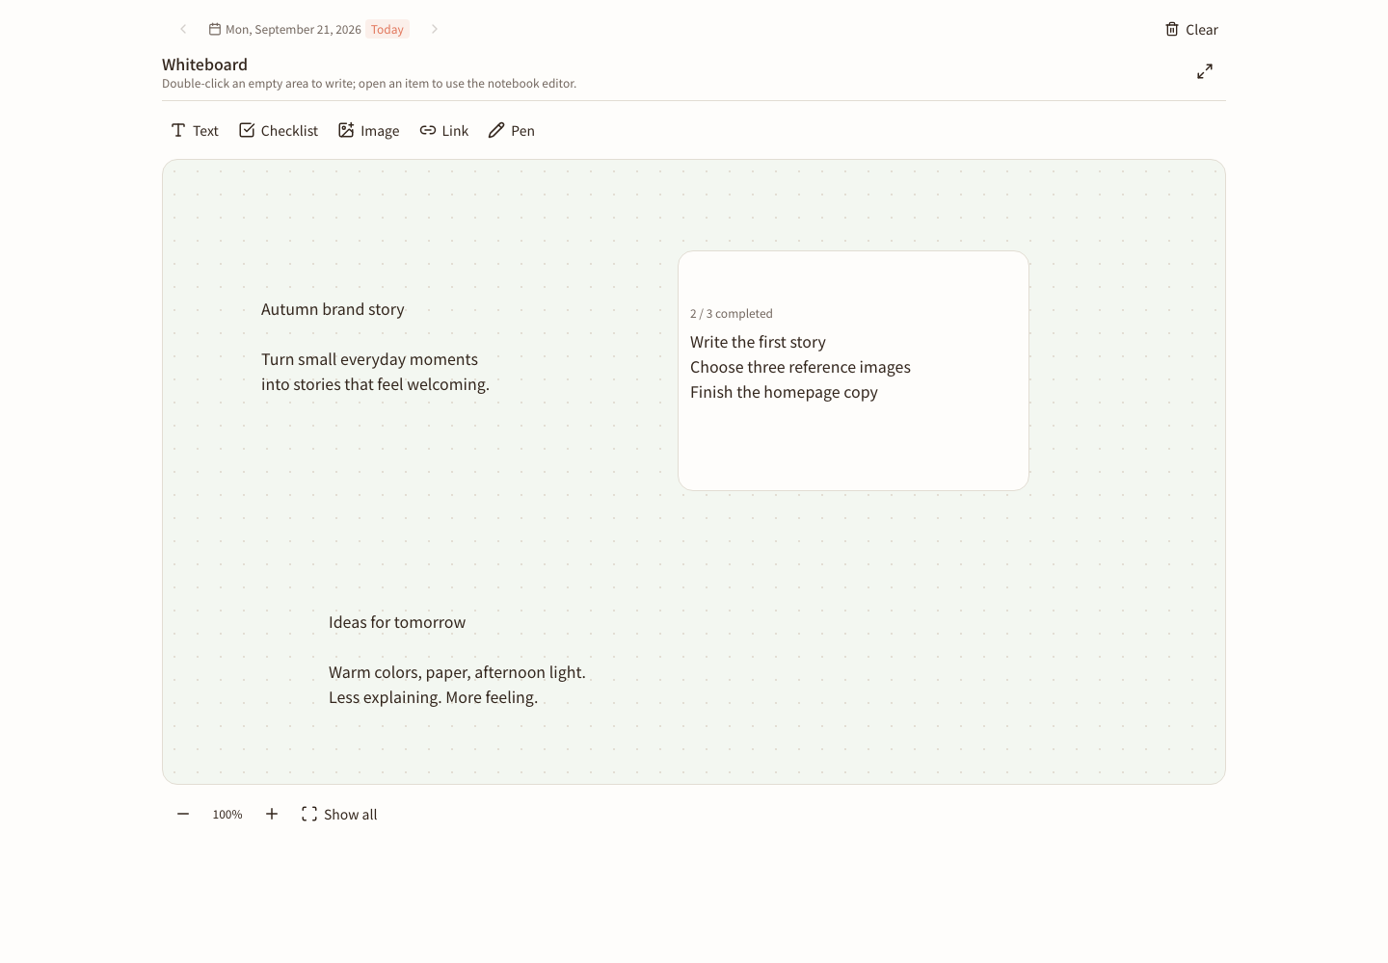Select the Text tool
1388x963 pixels.
(195, 130)
